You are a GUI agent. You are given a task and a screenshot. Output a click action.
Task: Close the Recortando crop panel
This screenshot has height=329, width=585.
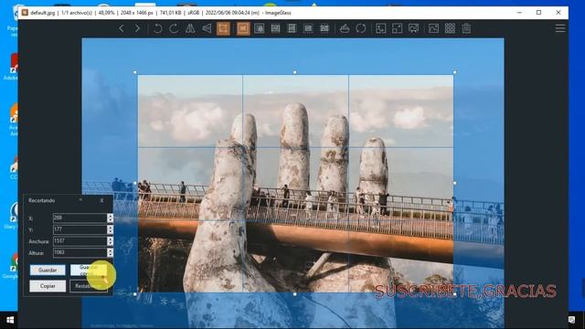point(101,201)
